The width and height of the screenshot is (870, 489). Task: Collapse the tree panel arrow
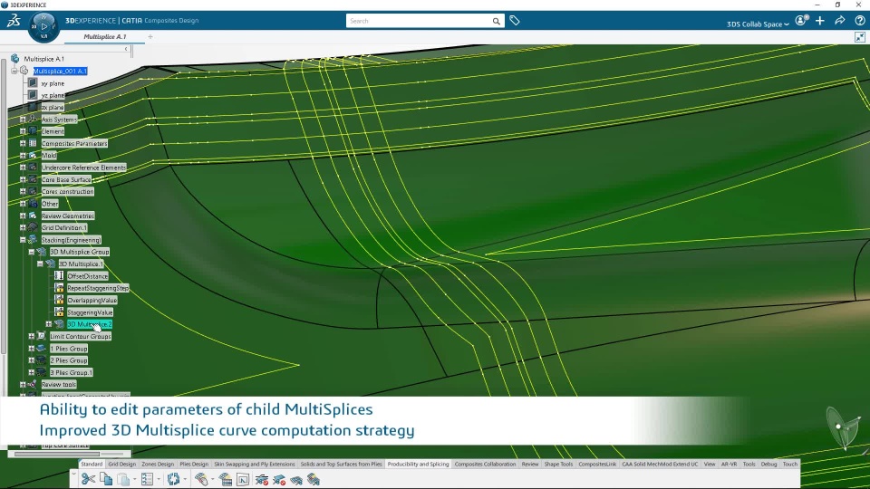point(126,49)
